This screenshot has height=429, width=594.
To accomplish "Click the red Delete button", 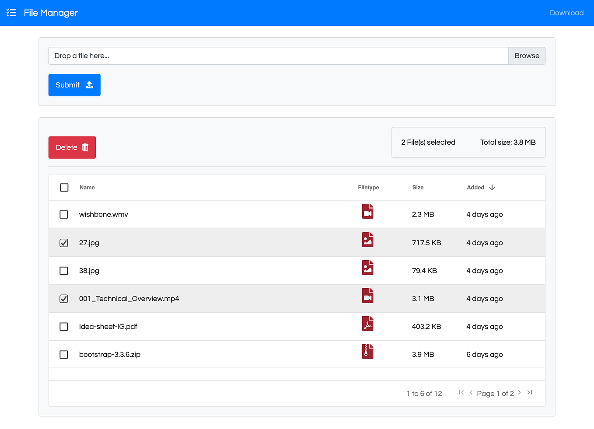I will (72, 147).
